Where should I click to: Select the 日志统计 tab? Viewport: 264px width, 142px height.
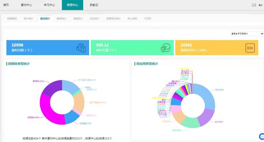click(x=94, y=19)
